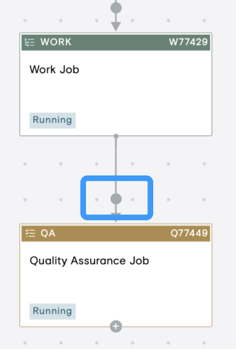Image resolution: width=236 pixels, height=351 pixels.
Task: Open the Q77449 job ID link
Action: pos(189,233)
